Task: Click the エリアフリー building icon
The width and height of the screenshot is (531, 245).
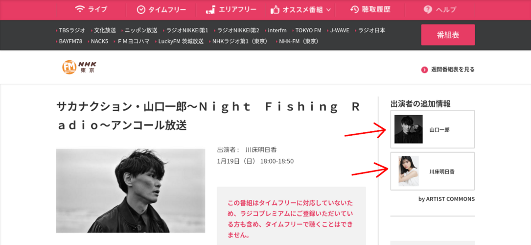Action: pyautogui.click(x=210, y=10)
